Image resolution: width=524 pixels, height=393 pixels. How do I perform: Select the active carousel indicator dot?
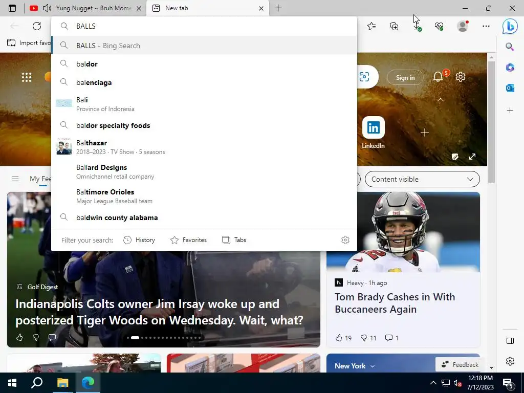pos(135,338)
